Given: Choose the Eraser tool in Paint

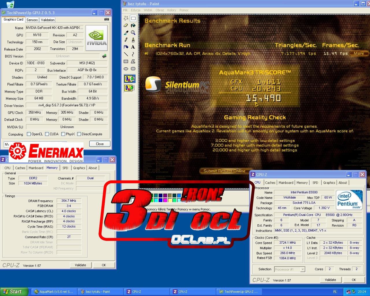Looking at the screenshot, I should tap(126, 25).
